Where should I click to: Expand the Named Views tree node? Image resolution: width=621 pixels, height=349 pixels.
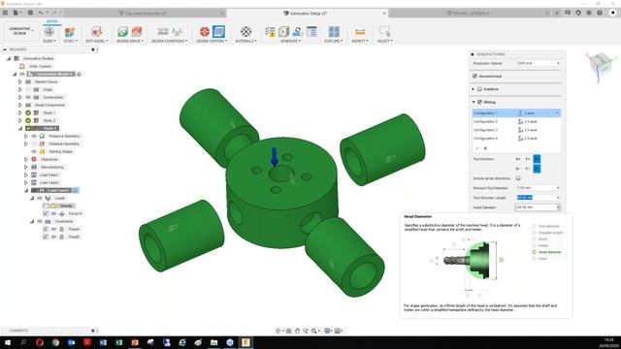pos(20,81)
